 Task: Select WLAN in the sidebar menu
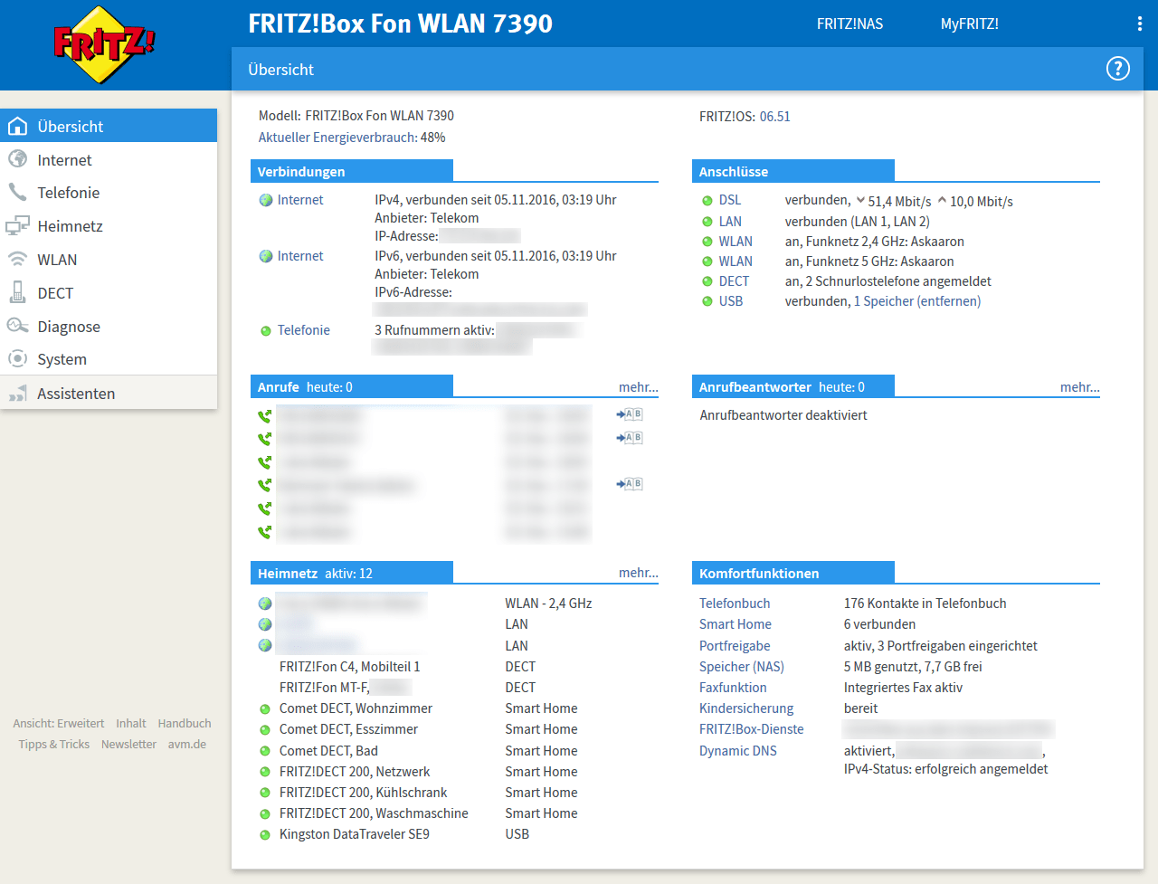(x=109, y=259)
